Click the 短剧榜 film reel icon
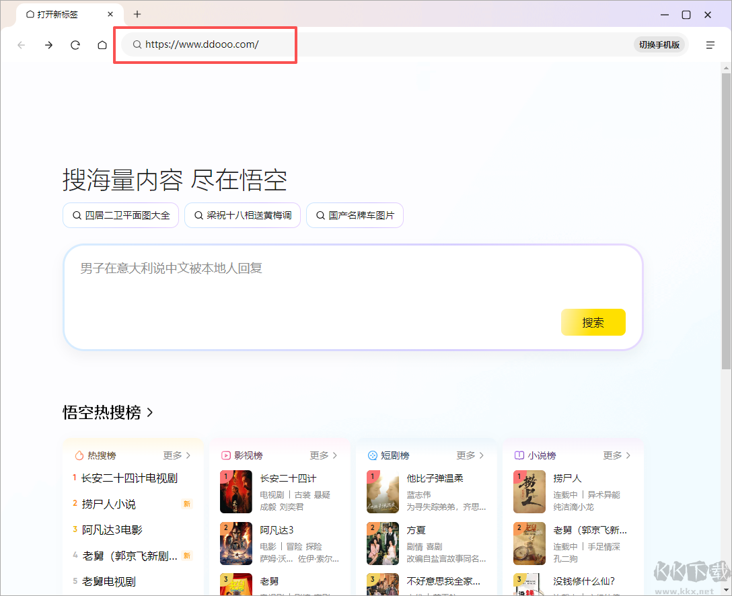The width and height of the screenshot is (732, 596). click(x=373, y=455)
